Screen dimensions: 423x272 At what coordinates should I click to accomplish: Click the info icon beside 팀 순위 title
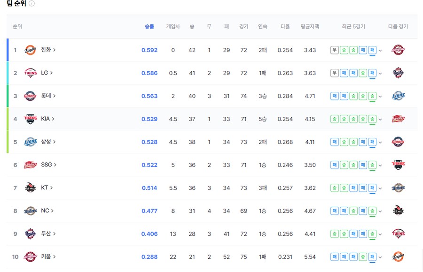(x=32, y=4)
